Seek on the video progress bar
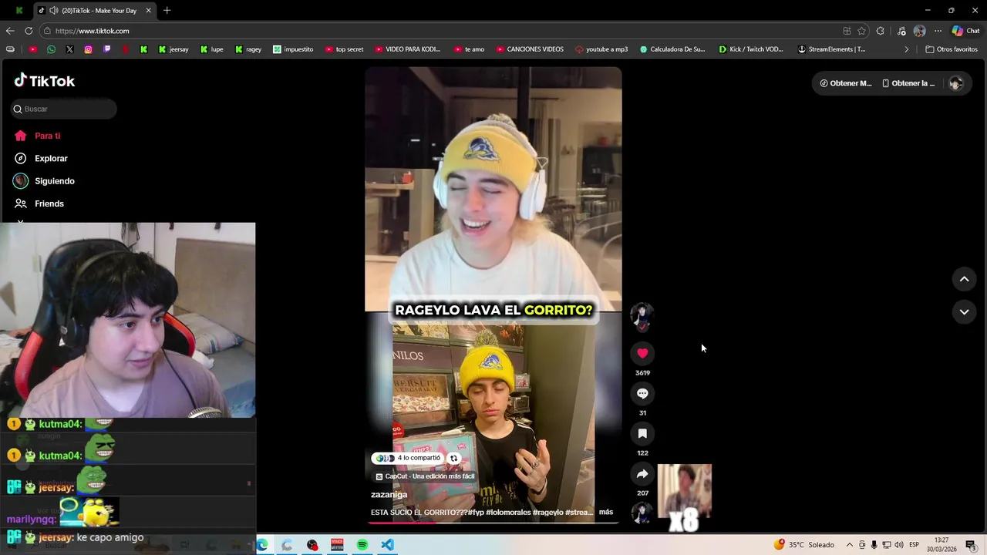Viewport: 987px width, 555px height. [493, 523]
